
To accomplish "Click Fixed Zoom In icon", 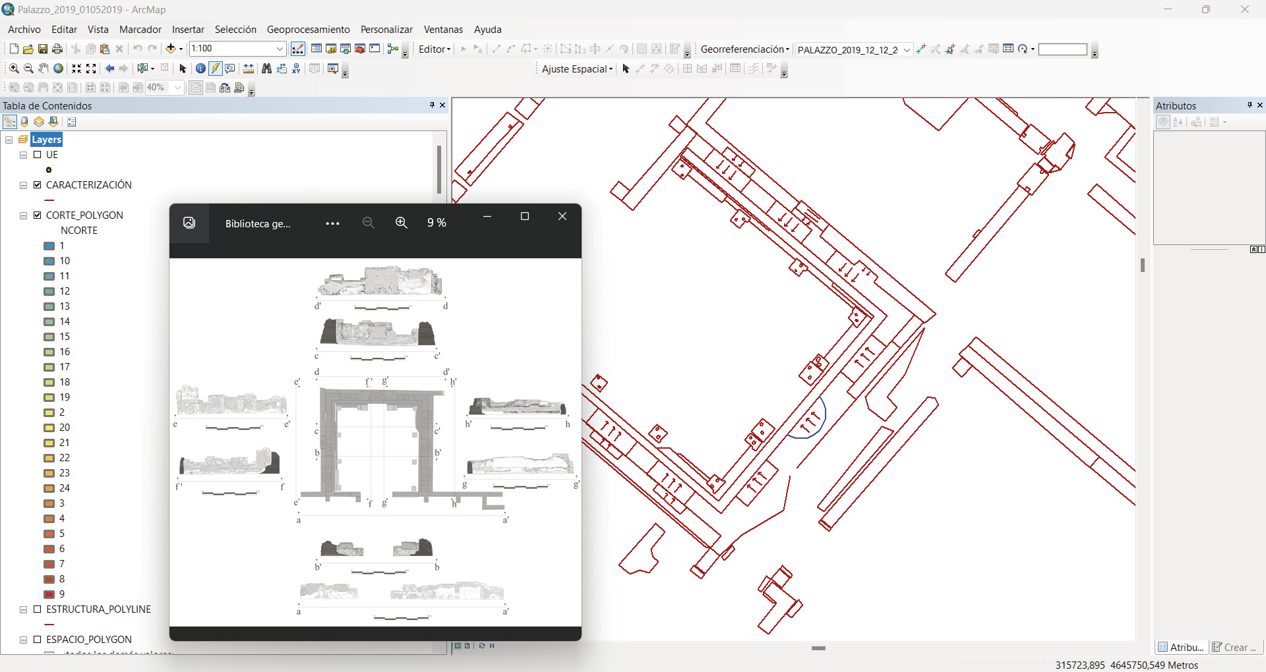I will 76,69.
